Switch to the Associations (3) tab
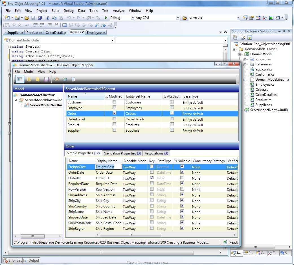 point(156,153)
